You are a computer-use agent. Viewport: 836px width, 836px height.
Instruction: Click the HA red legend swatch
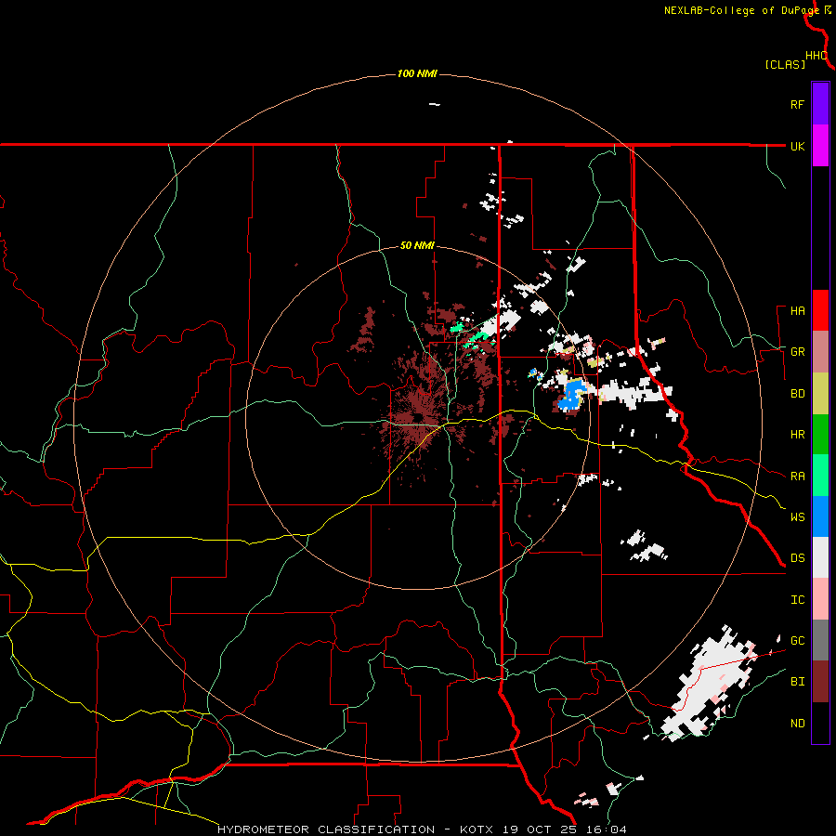tap(820, 310)
